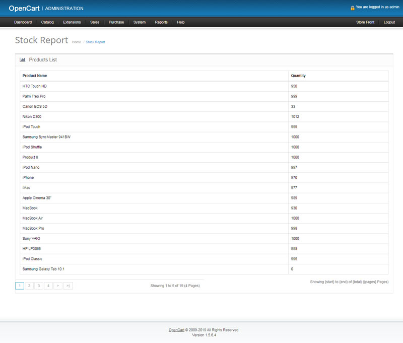Click the next-page arrow in pagination

pyautogui.click(x=58, y=285)
